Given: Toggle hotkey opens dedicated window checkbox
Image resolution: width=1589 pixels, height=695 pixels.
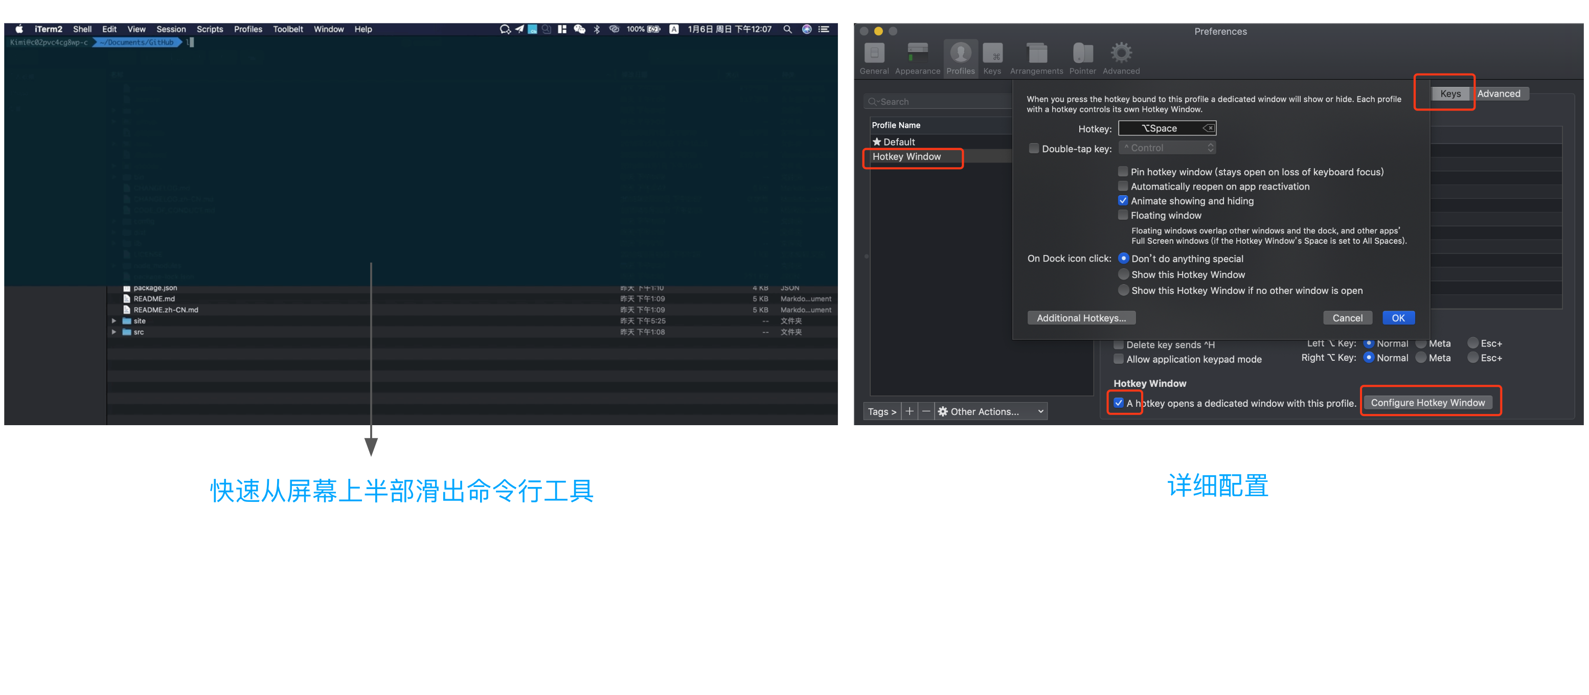Looking at the screenshot, I should [1118, 403].
